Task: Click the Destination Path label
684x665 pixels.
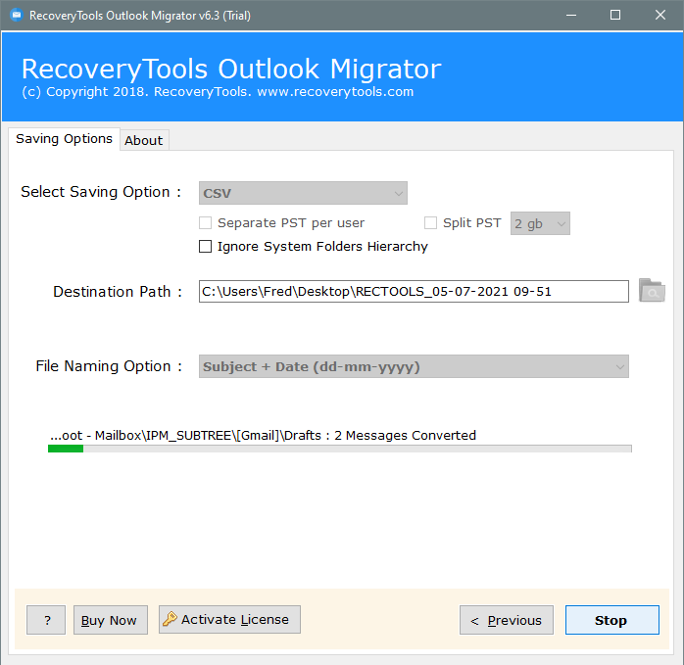Action: [x=118, y=291]
